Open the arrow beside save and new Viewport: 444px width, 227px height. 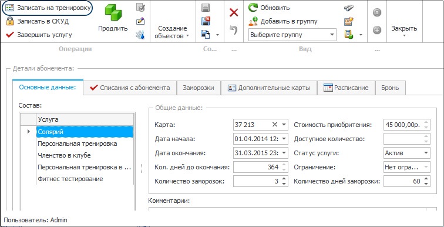[x=217, y=35]
